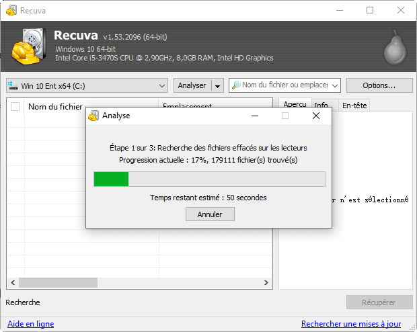Minimize the Recuva main window
Viewport: 417px width, 332px height.
tap(340, 10)
